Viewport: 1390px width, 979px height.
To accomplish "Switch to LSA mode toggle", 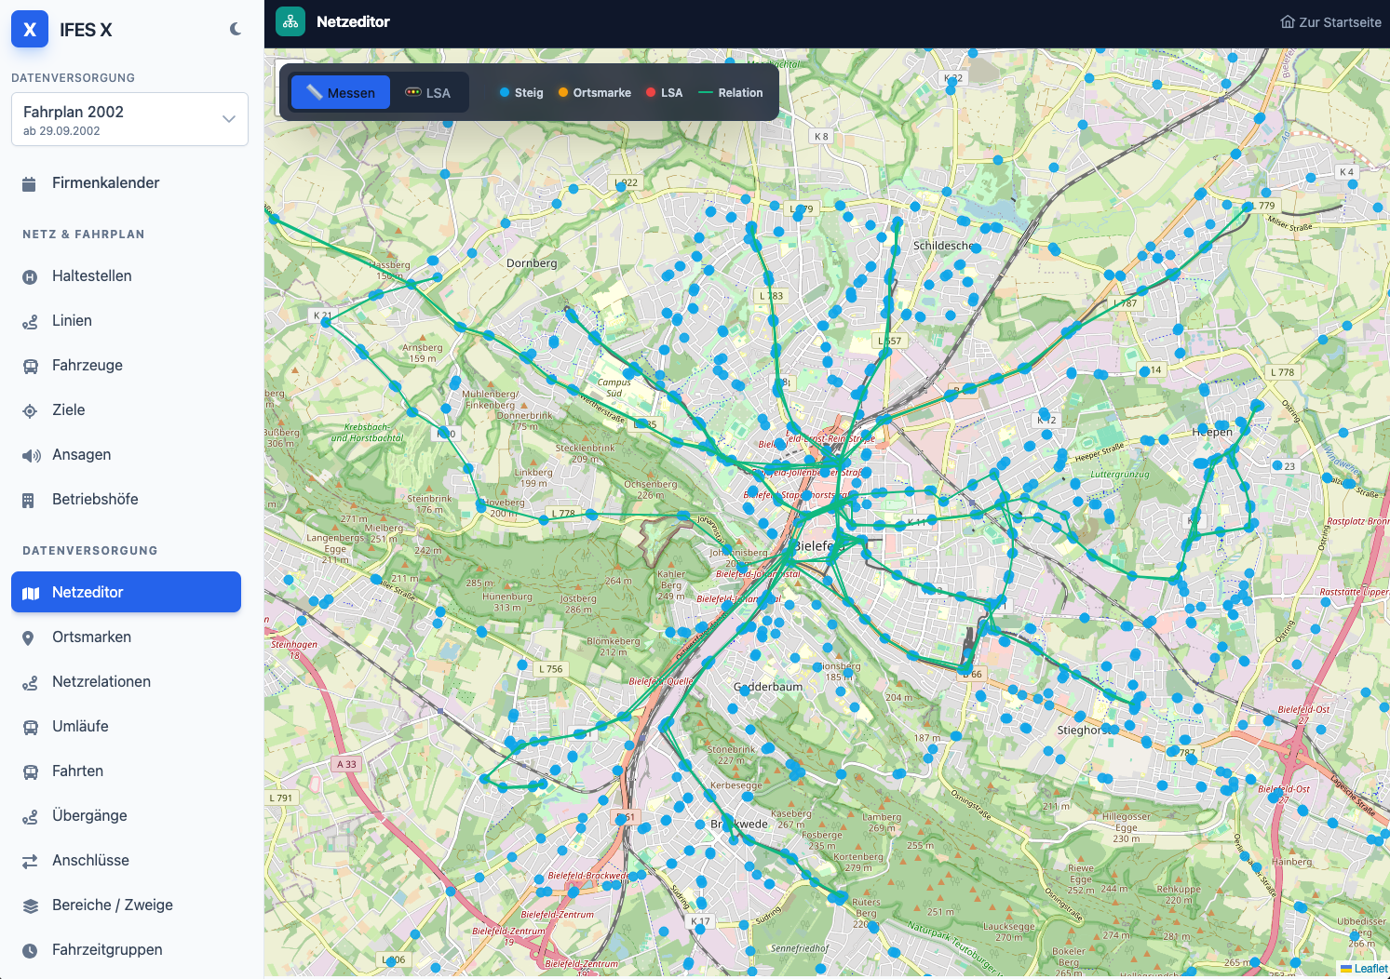I will (x=428, y=92).
